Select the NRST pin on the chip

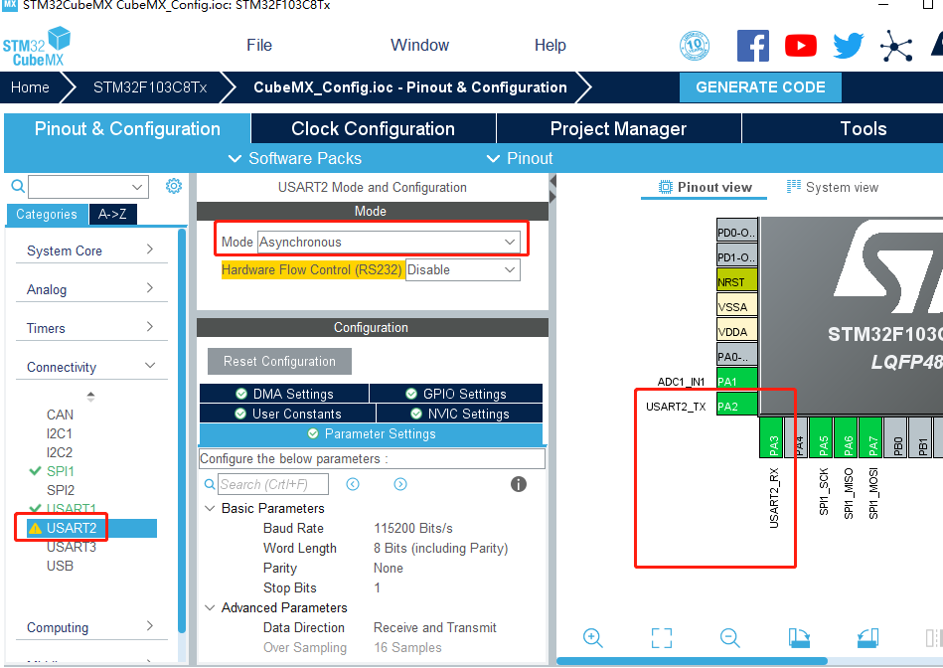[736, 281]
